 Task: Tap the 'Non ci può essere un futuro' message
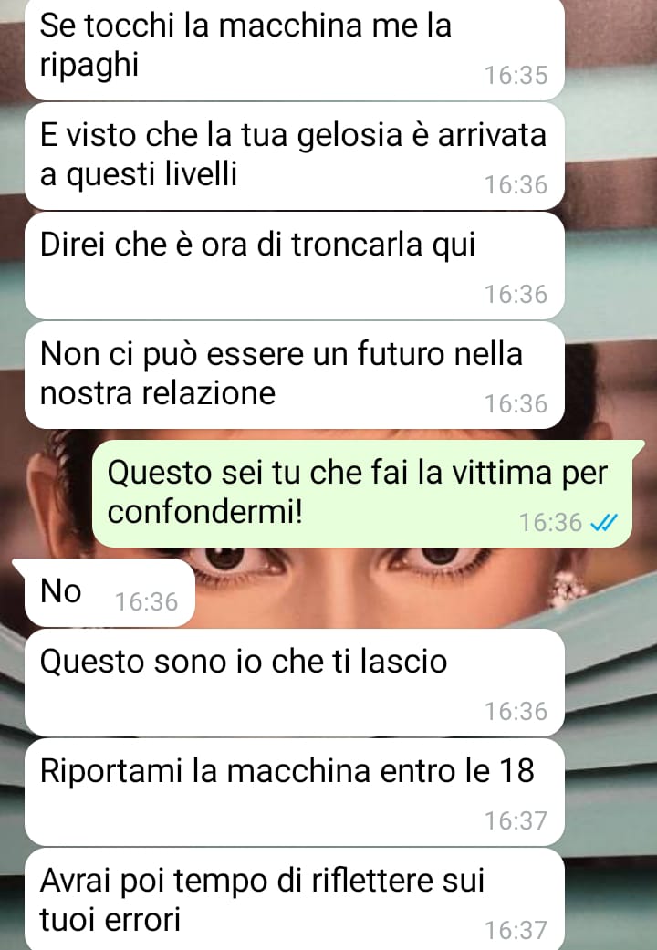point(295,375)
